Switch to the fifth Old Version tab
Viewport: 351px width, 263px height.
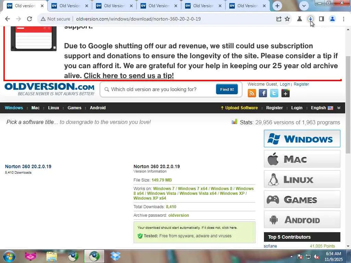click(203, 6)
